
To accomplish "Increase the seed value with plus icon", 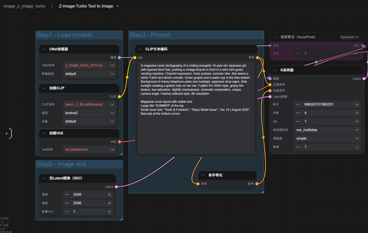I will coord(357,104).
